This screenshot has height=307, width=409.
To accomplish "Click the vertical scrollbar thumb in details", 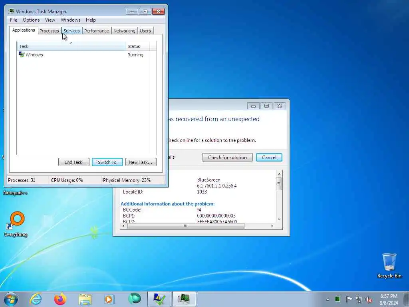I will coord(279,184).
